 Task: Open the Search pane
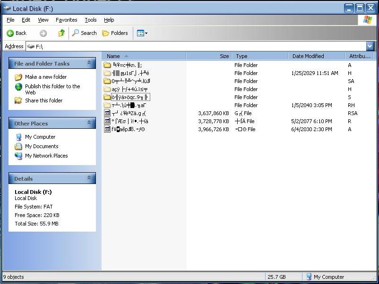coord(84,33)
